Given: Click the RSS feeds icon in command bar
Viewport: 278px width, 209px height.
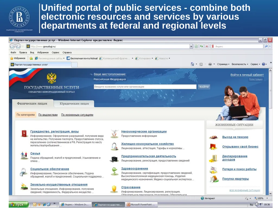Looking at the screenshot, I should point(201,64).
